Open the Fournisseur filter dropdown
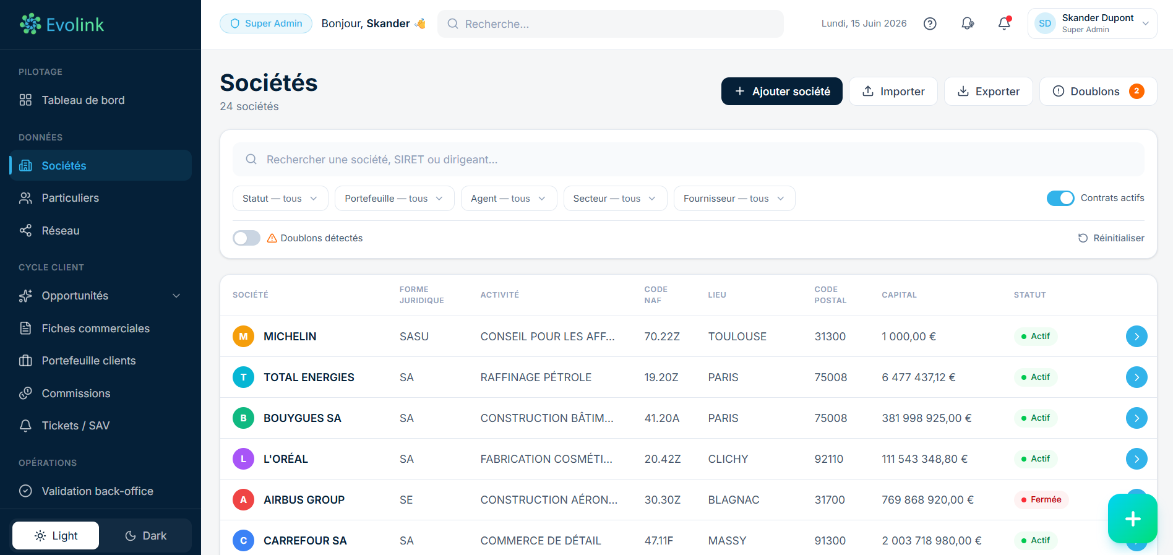Viewport: 1173px width, 555px height. pos(734,199)
